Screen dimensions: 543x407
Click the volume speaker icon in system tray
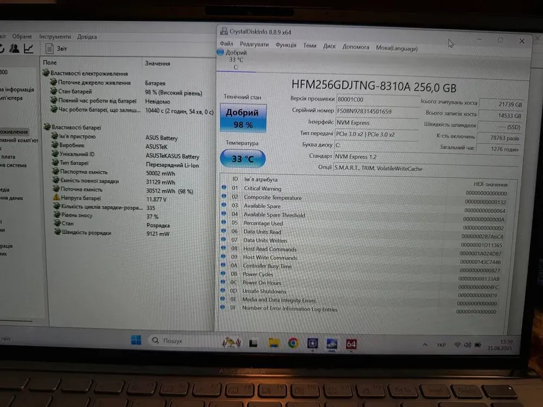[468, 345]
